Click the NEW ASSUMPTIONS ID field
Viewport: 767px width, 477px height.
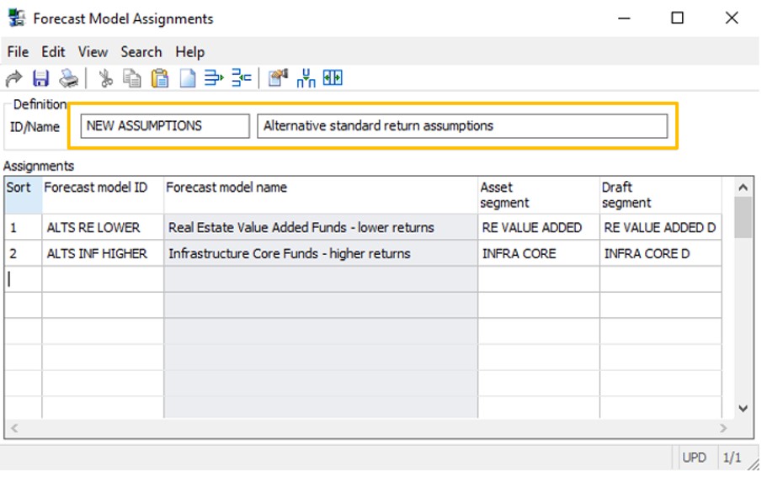tap(165, 126)
